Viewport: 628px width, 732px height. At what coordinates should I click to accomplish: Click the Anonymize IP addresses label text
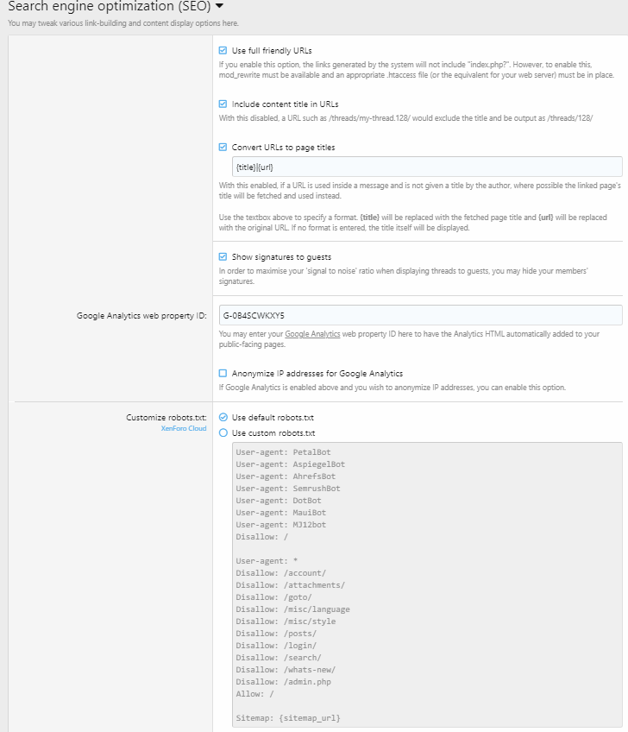coord(317,374)
